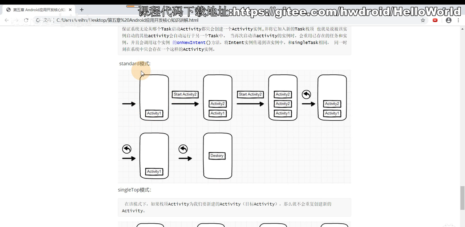Click the Destory box in the last phone
465x227 pixels.
click(217, 156)
